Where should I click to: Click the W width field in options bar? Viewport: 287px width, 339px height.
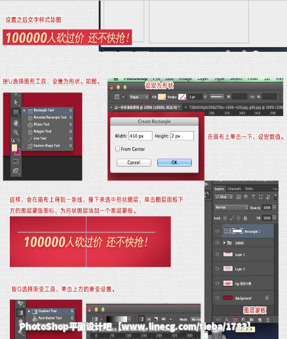click(x=239, y=96)
